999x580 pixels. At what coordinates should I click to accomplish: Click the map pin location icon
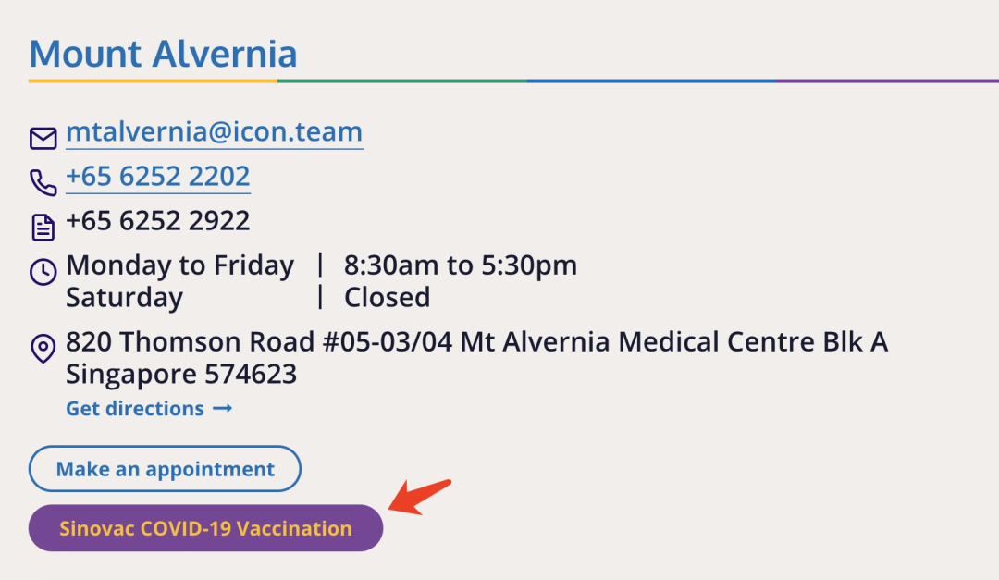[x=43, y=349]
